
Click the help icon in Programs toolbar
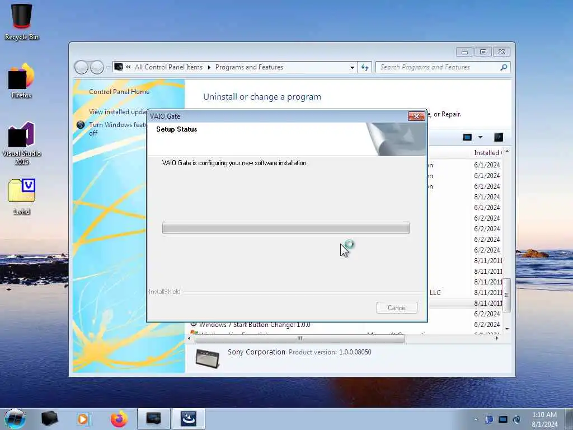499,137
